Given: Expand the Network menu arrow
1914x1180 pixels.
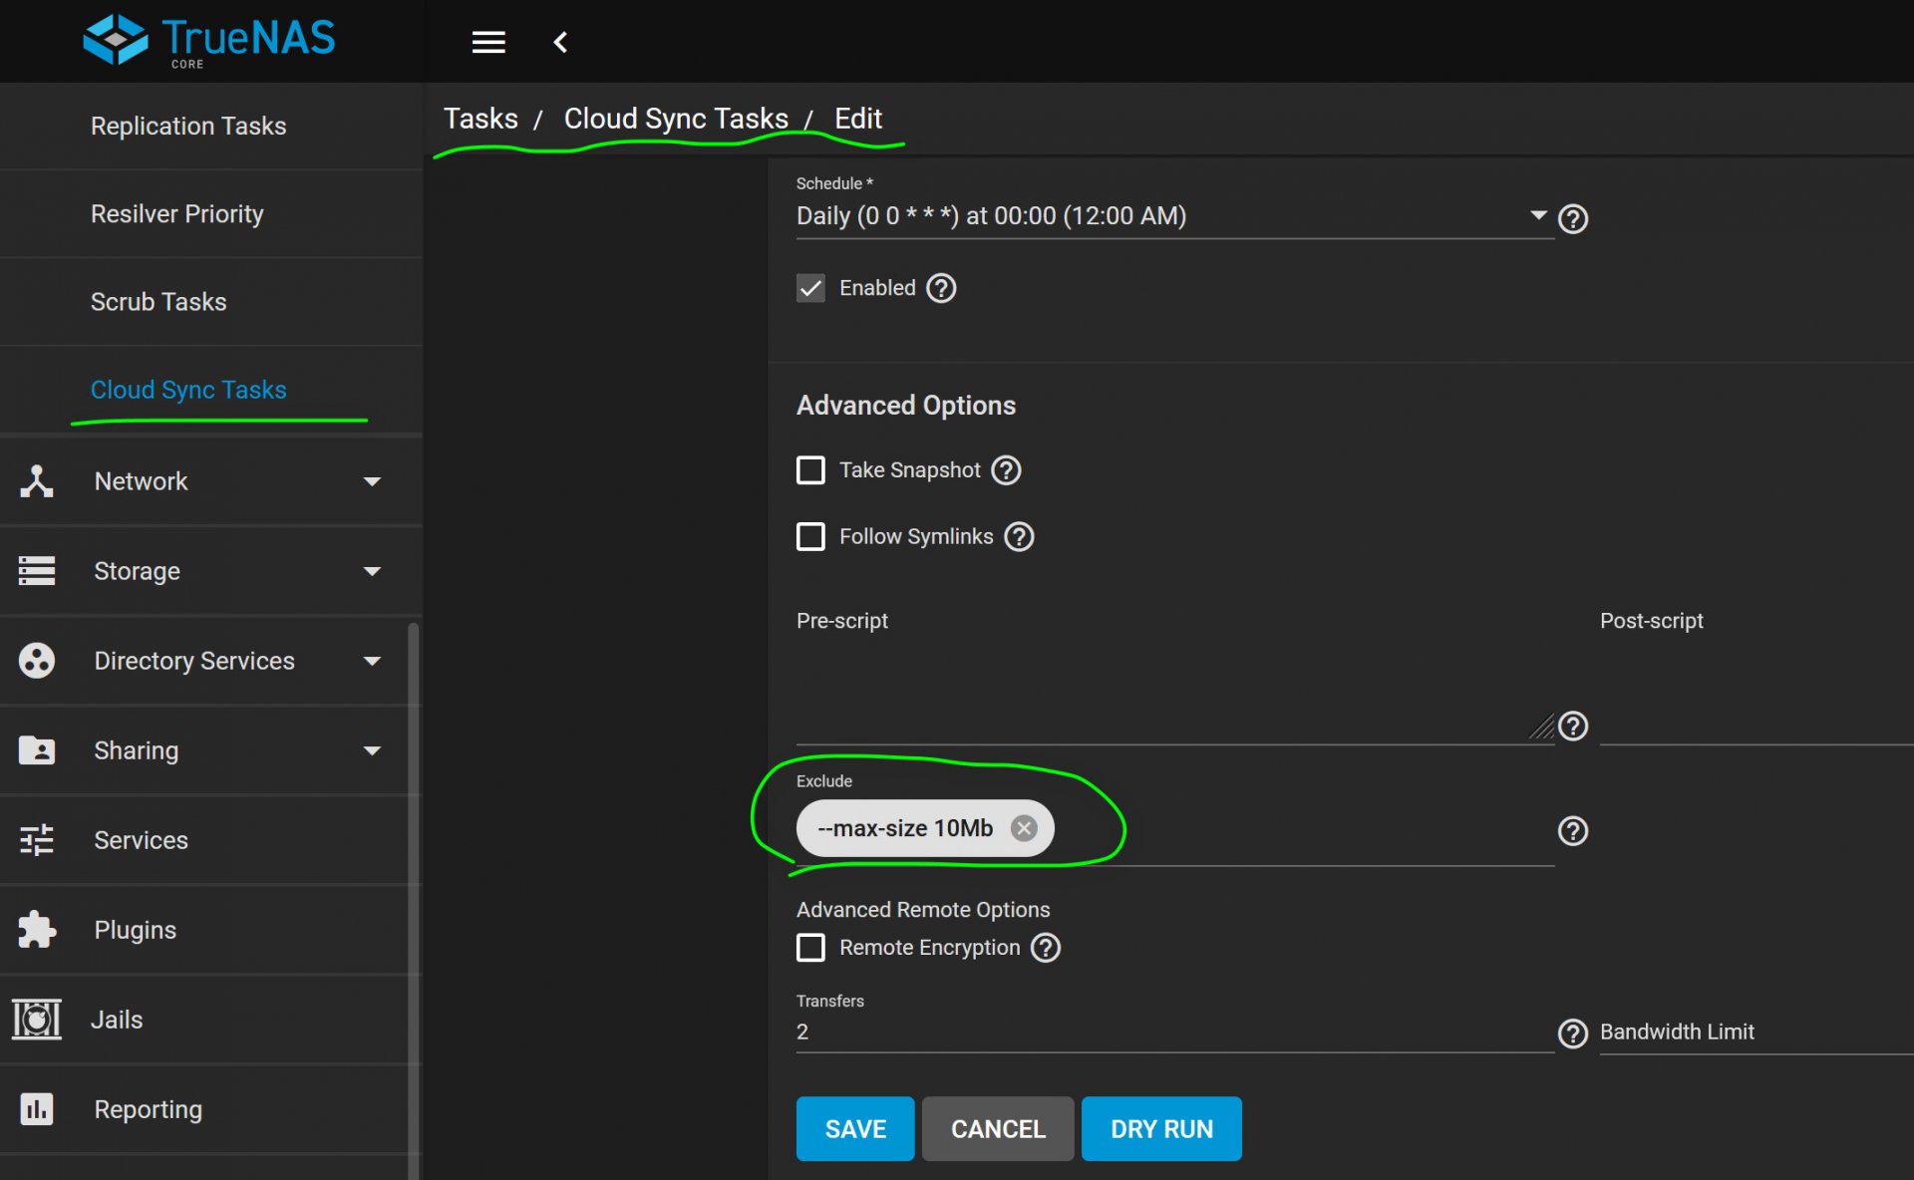Looking at the screenshot, I should coord(372,481).
